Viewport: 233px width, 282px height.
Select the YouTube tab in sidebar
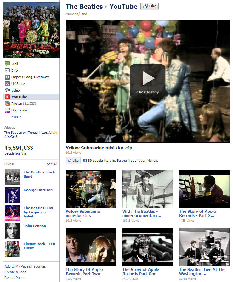click(x=31, y=97)
